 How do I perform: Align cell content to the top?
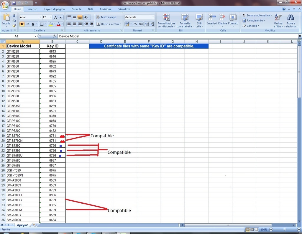[69, 17]
